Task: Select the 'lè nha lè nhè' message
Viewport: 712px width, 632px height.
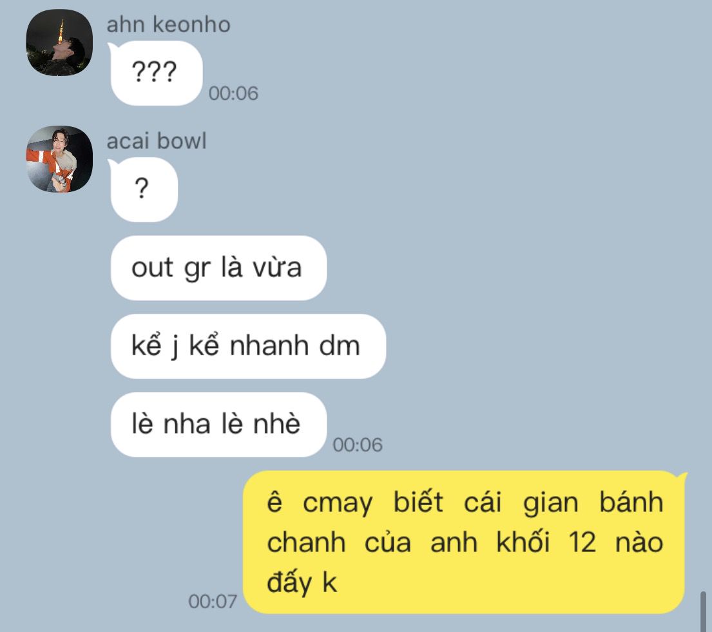Action: click(x=218, y=425)
